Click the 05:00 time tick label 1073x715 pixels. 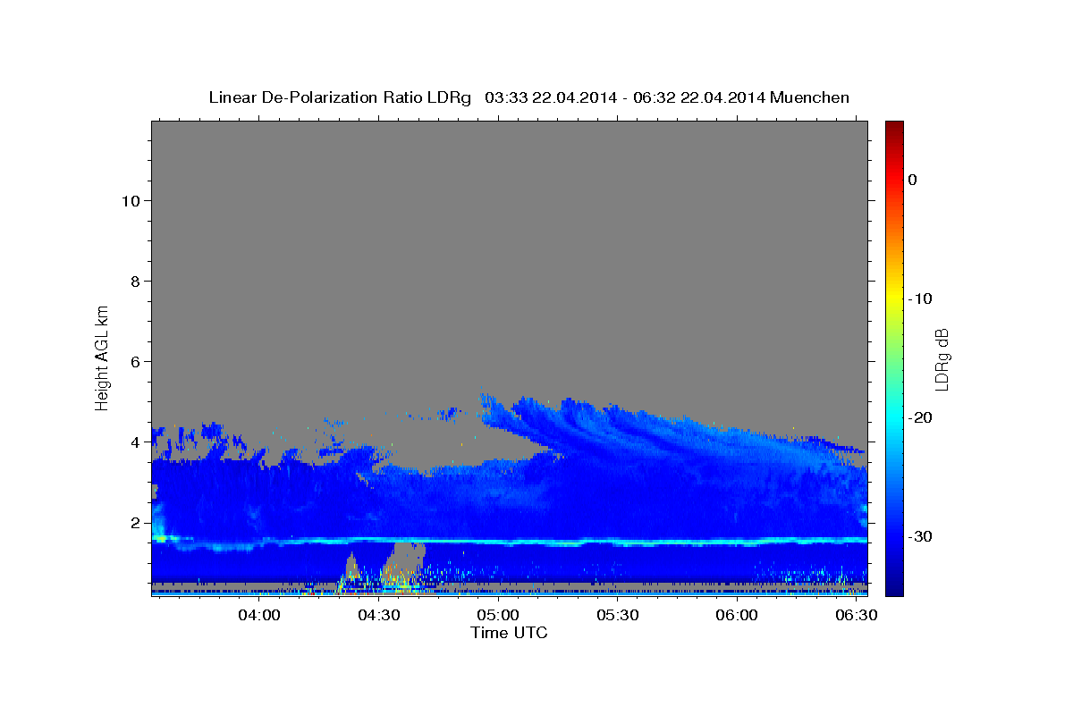498,616
